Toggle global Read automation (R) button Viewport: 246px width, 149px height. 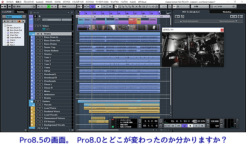49,7
